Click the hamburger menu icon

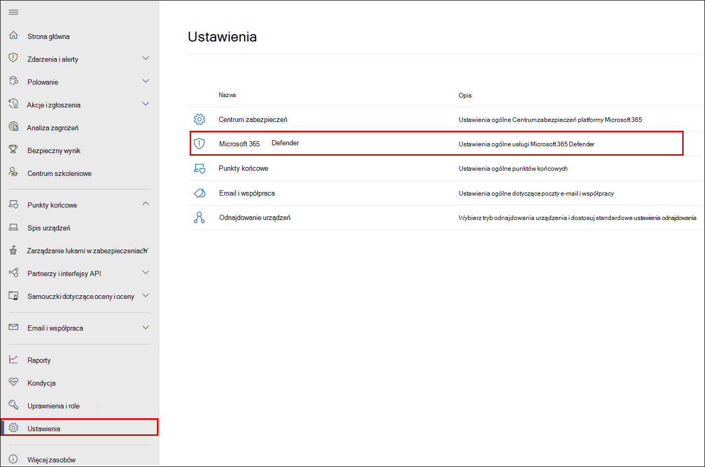[14, 12]
